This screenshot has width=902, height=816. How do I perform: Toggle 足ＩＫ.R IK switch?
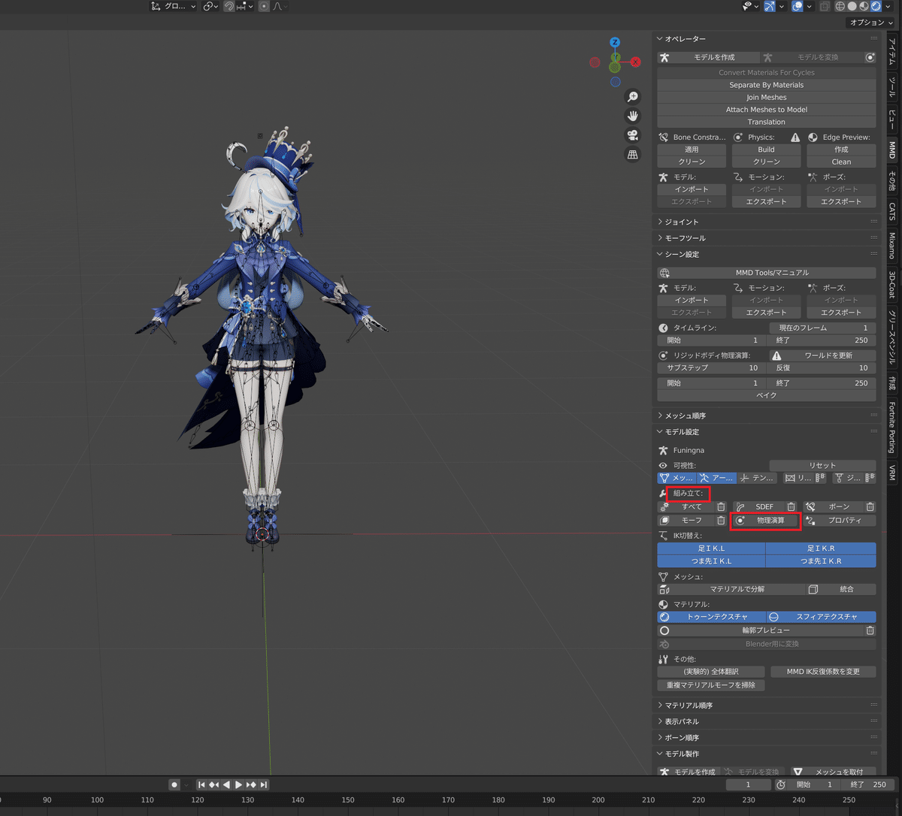pos(821,549)
